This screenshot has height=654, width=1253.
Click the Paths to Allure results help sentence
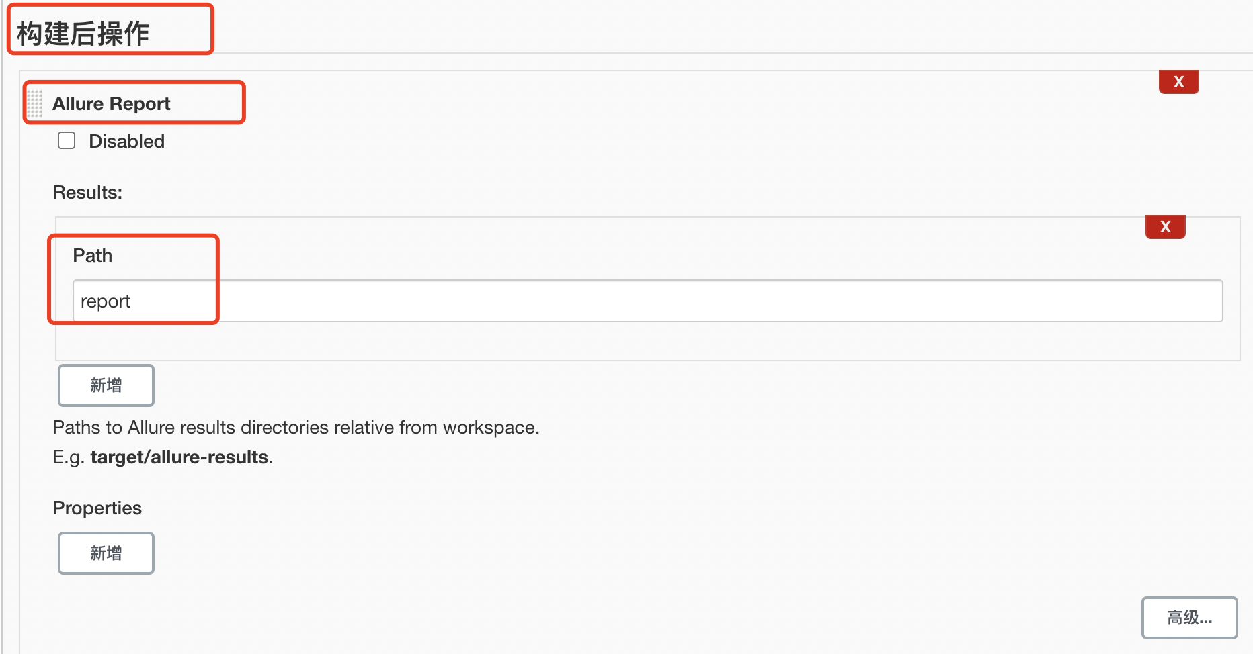click(x=296, y=428)
